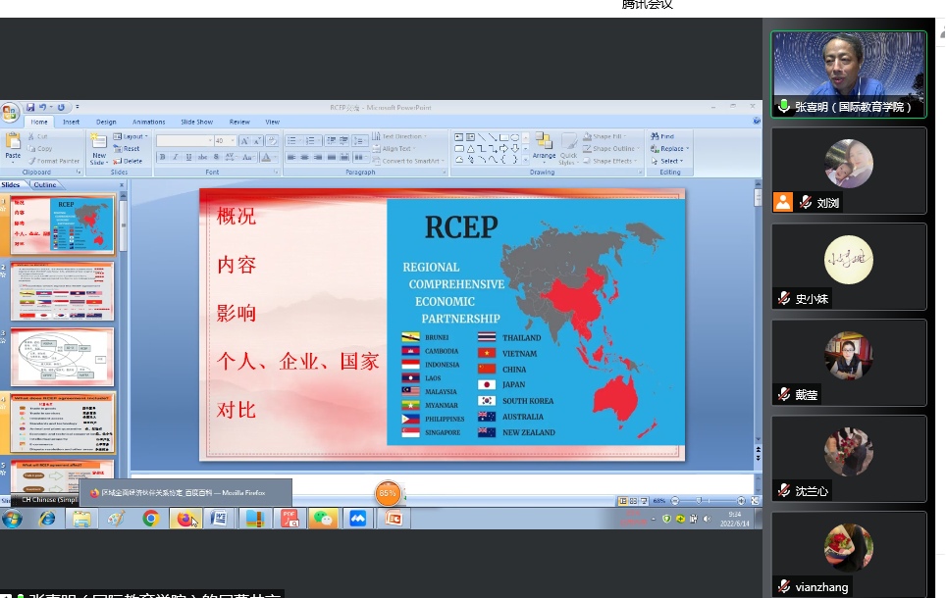Clear all text formatting
The image size is (946, 598).
point(272,141)
